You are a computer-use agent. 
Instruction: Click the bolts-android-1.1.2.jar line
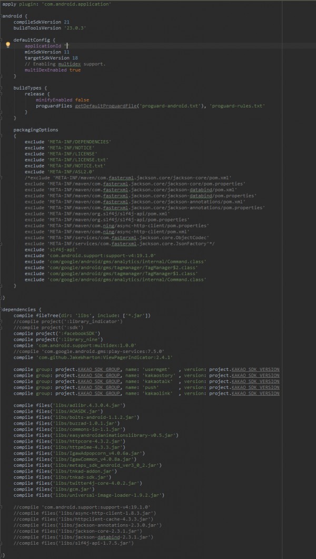[76, 417]
